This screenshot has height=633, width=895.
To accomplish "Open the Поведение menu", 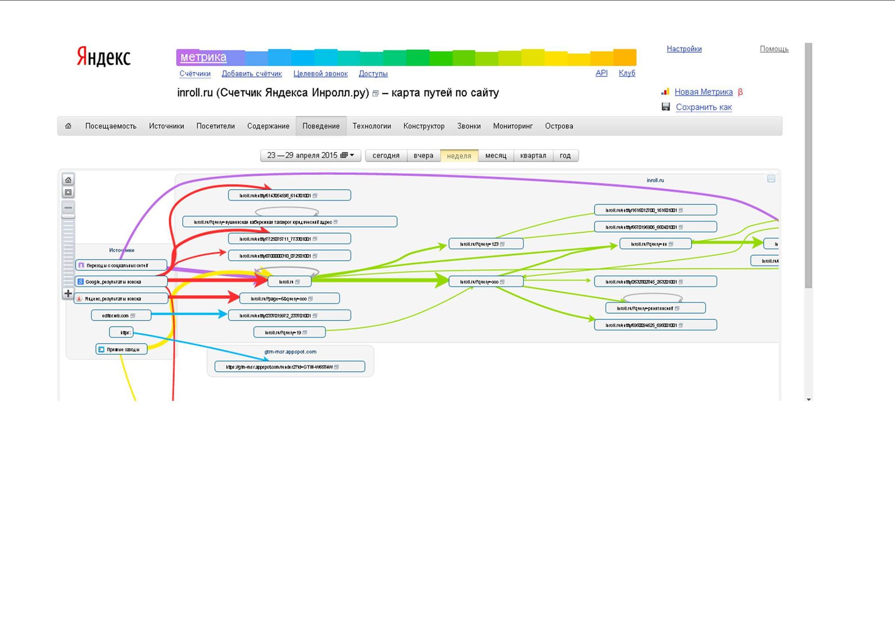I will click(x=321, y=126).
